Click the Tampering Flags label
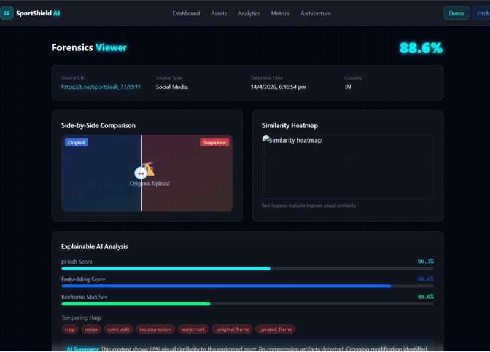490x352 pixels. [x=82, y=318]
